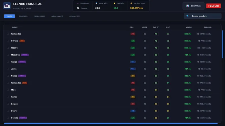Click the compare chart icon
Image resolution: width=225 pixels, height=126 pixels.
(187, 6)
